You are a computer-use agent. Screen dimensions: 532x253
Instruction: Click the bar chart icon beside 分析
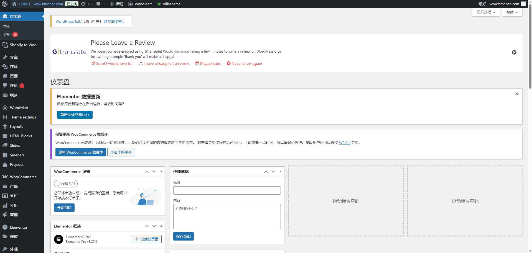pyautogui.click(x=5, y=205)
